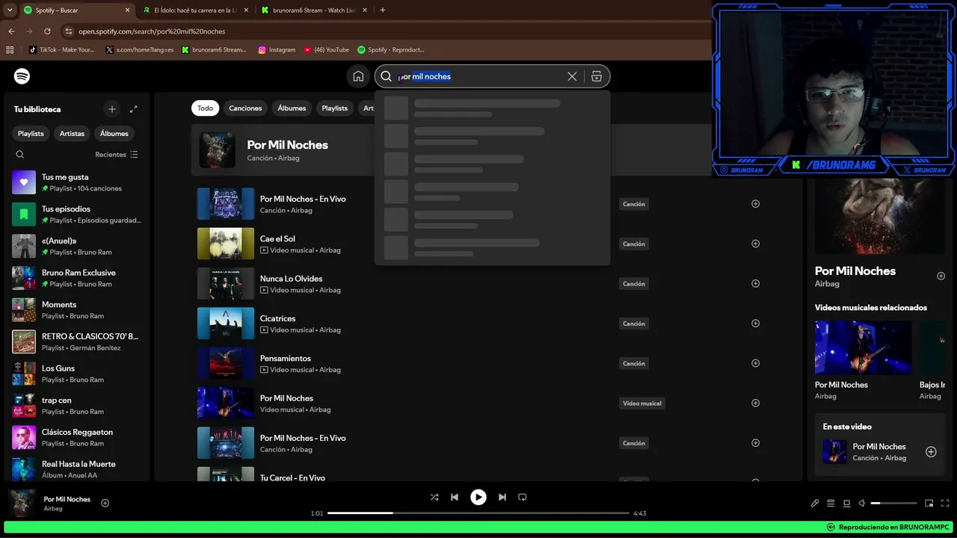Click the Spotify logo in the top bar

[x=22, y=76]
